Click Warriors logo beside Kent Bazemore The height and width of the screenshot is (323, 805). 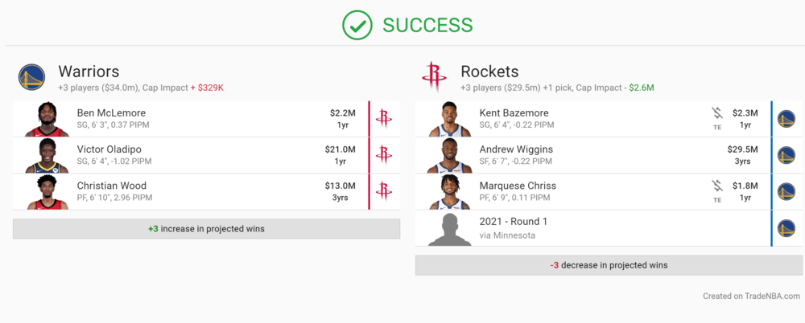[786, 119]
